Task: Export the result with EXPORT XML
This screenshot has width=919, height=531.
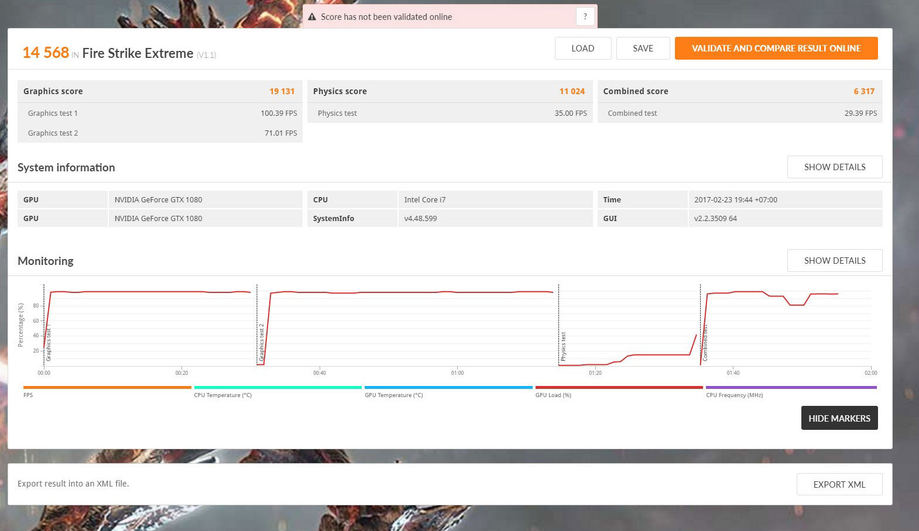Action: pyautogui.click(x=839, y=484)
